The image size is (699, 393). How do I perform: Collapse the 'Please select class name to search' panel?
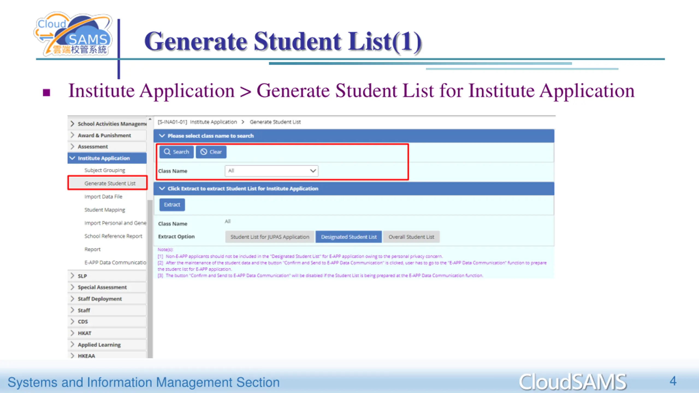click(x=162, y=136)
